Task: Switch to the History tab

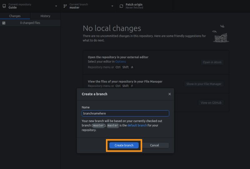Action: 45,16
